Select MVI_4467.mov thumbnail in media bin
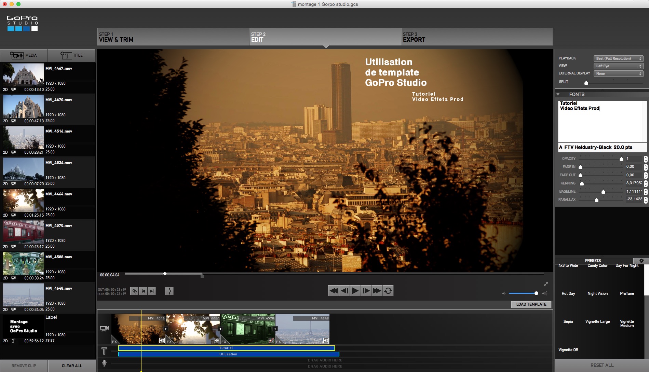649x372 pixels. pos(24,74)
